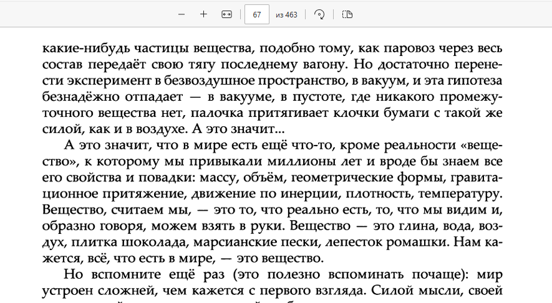
Task: Click the phrase 'образно говоря'
Action: (x=94, y=226)
